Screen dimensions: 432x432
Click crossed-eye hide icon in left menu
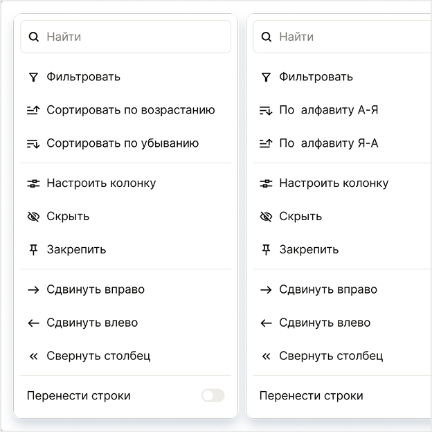33,217
